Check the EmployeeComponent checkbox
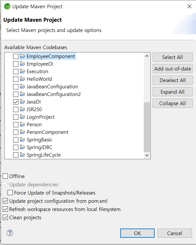 pos(16,56)
